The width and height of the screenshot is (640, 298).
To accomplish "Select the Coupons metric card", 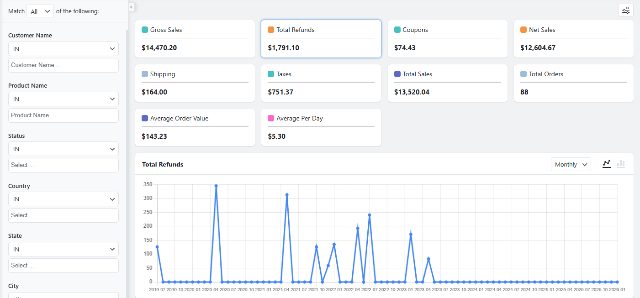I will pyautogui.click(x=447, y=39).
